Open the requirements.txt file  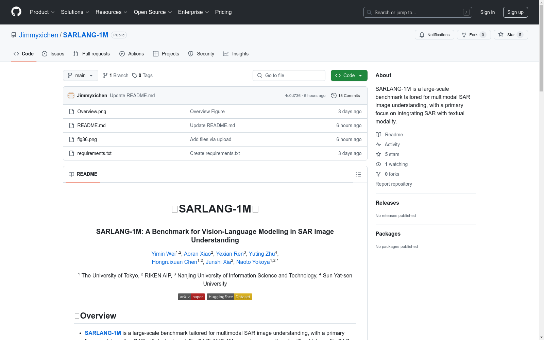tap(95, 153)
